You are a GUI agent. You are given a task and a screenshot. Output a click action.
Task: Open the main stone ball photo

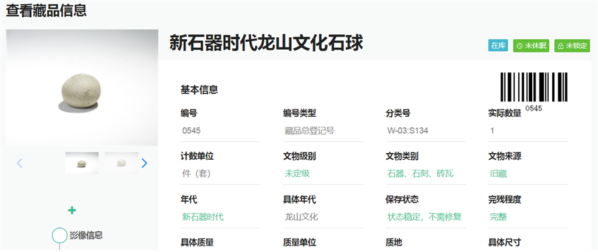tap(82, 88)
